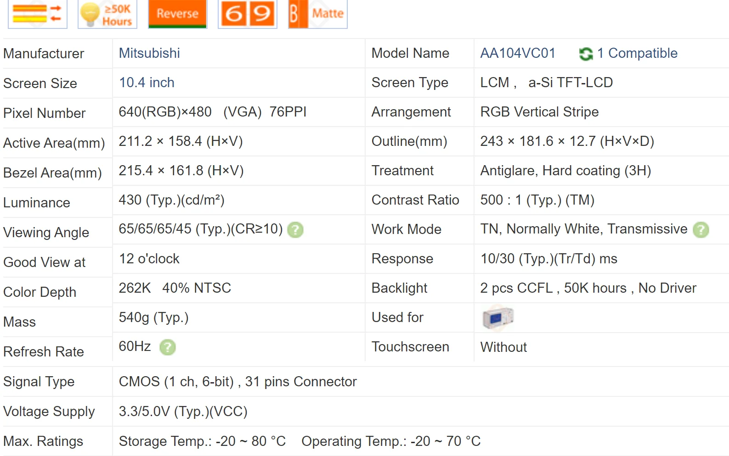Click the Matte surface icon

point(317,14)
